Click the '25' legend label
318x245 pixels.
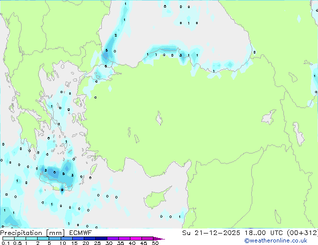(97, 243)
